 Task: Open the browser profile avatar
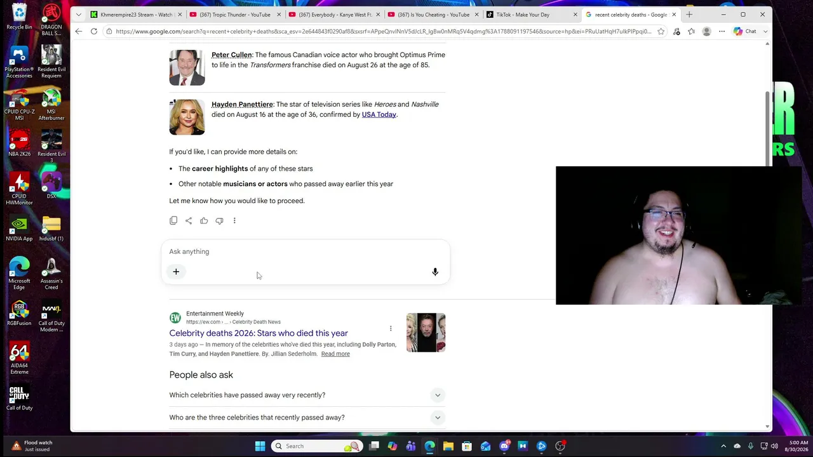[x=706, y=31]
